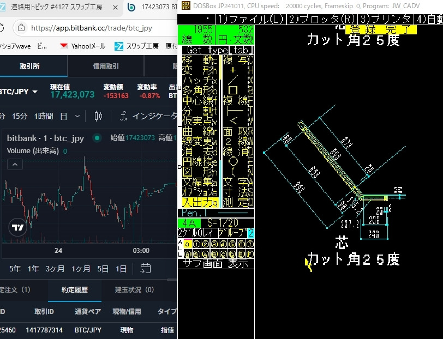Open the timeframe dropdown chevron next to 日
The height and width of the screenshot is (339, 443).
coord(77,116)
